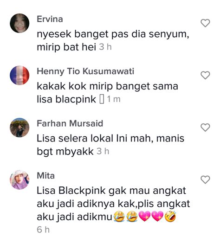Visit Henny Tio Kusumawati username link
Image resolution: width=220 pixels, height=243 pixels.
pos(85,71)
